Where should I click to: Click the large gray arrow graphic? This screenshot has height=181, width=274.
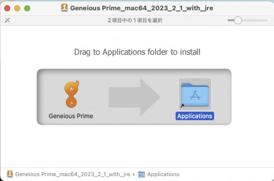pos(134,97)
